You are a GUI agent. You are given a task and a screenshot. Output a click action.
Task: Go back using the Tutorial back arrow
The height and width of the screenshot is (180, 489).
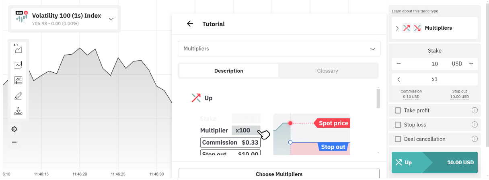click(190, 24)
